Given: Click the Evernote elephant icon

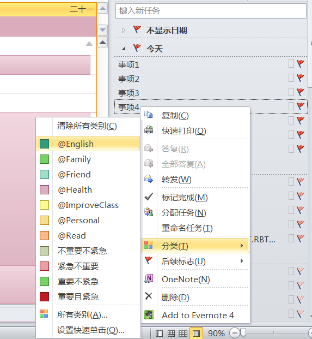Looking at the screenshot, I should point(149,314).
